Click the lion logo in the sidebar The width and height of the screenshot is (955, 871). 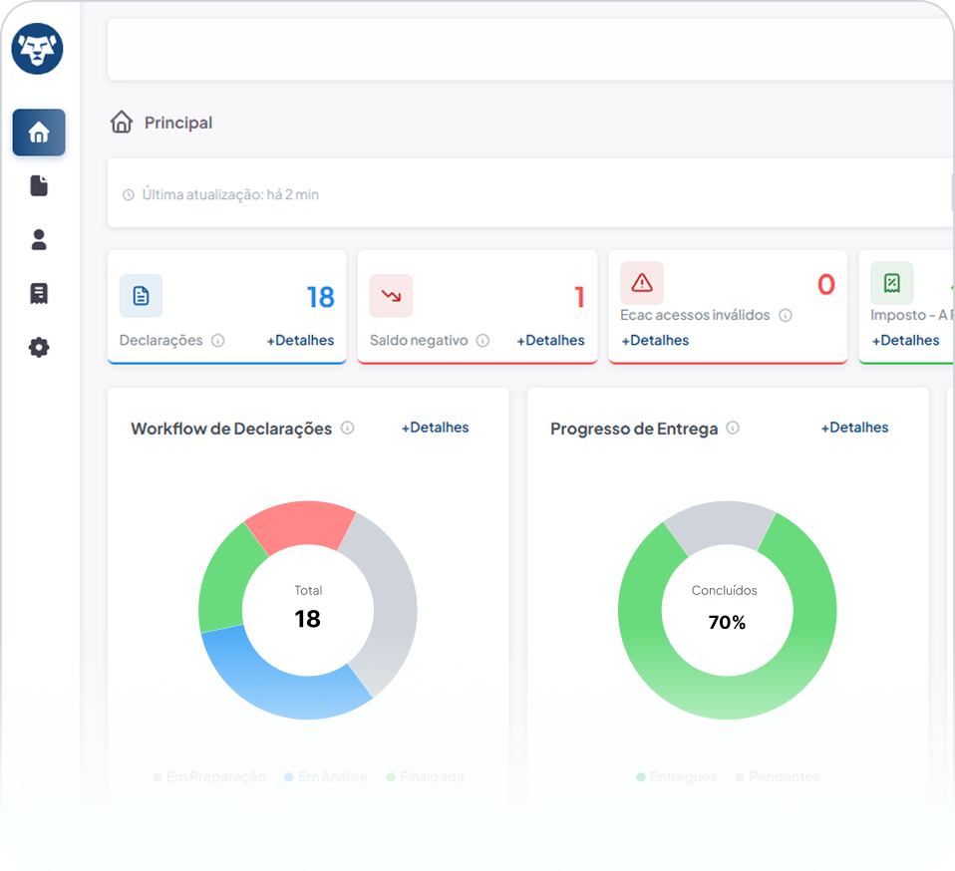[38, 49]
